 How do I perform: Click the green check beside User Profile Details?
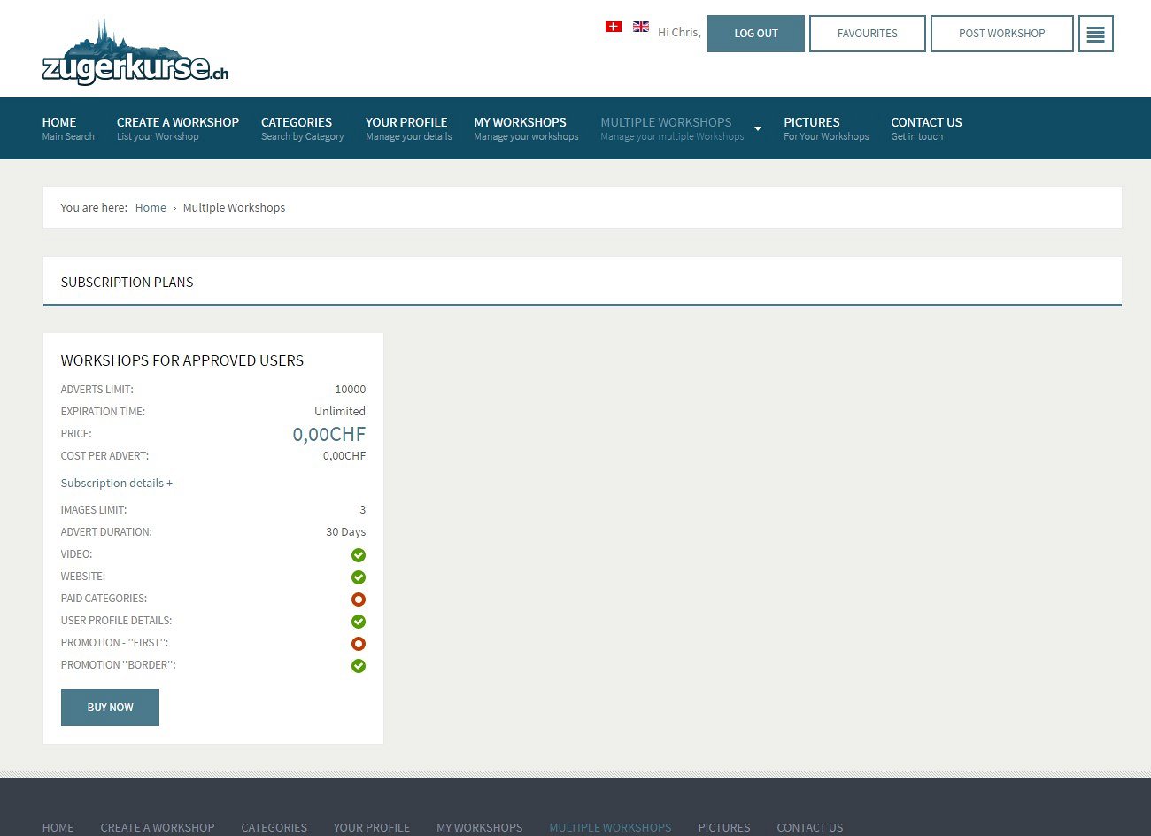359,622
